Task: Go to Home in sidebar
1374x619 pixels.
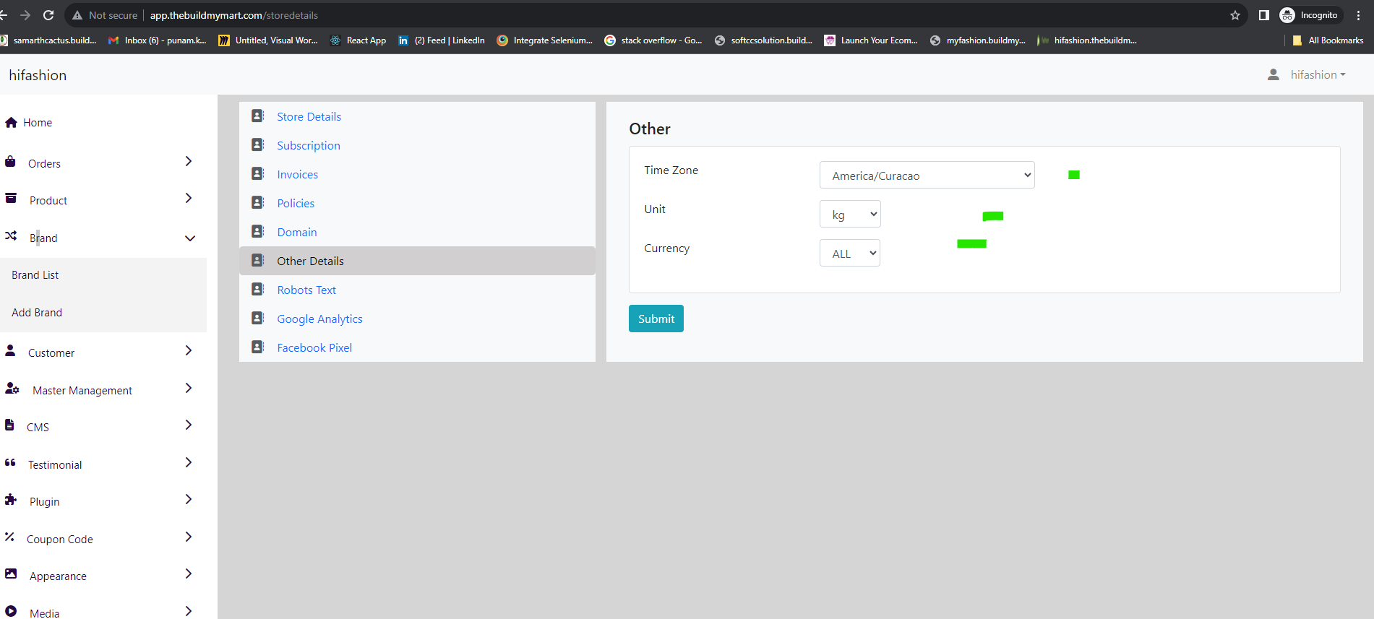Action: pyautogui.click(x=38, y=123)
